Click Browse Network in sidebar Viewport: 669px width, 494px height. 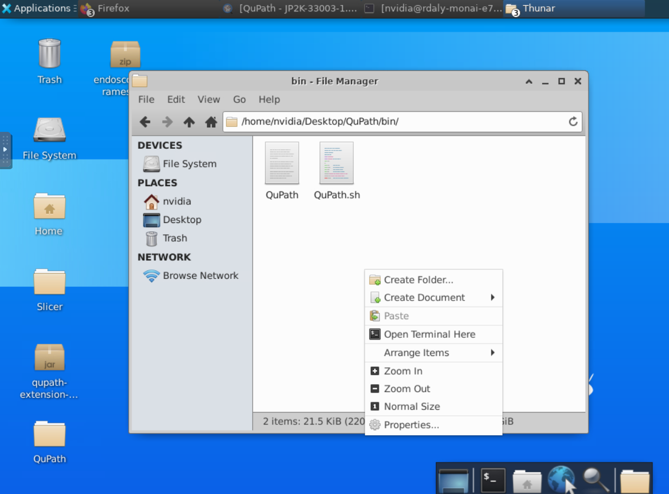200,276
